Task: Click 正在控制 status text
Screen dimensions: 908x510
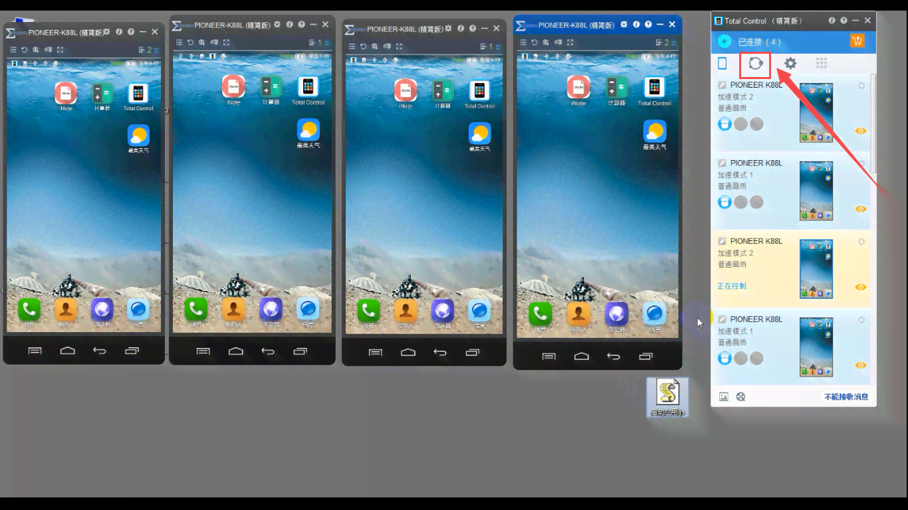Action: (732, 286)
